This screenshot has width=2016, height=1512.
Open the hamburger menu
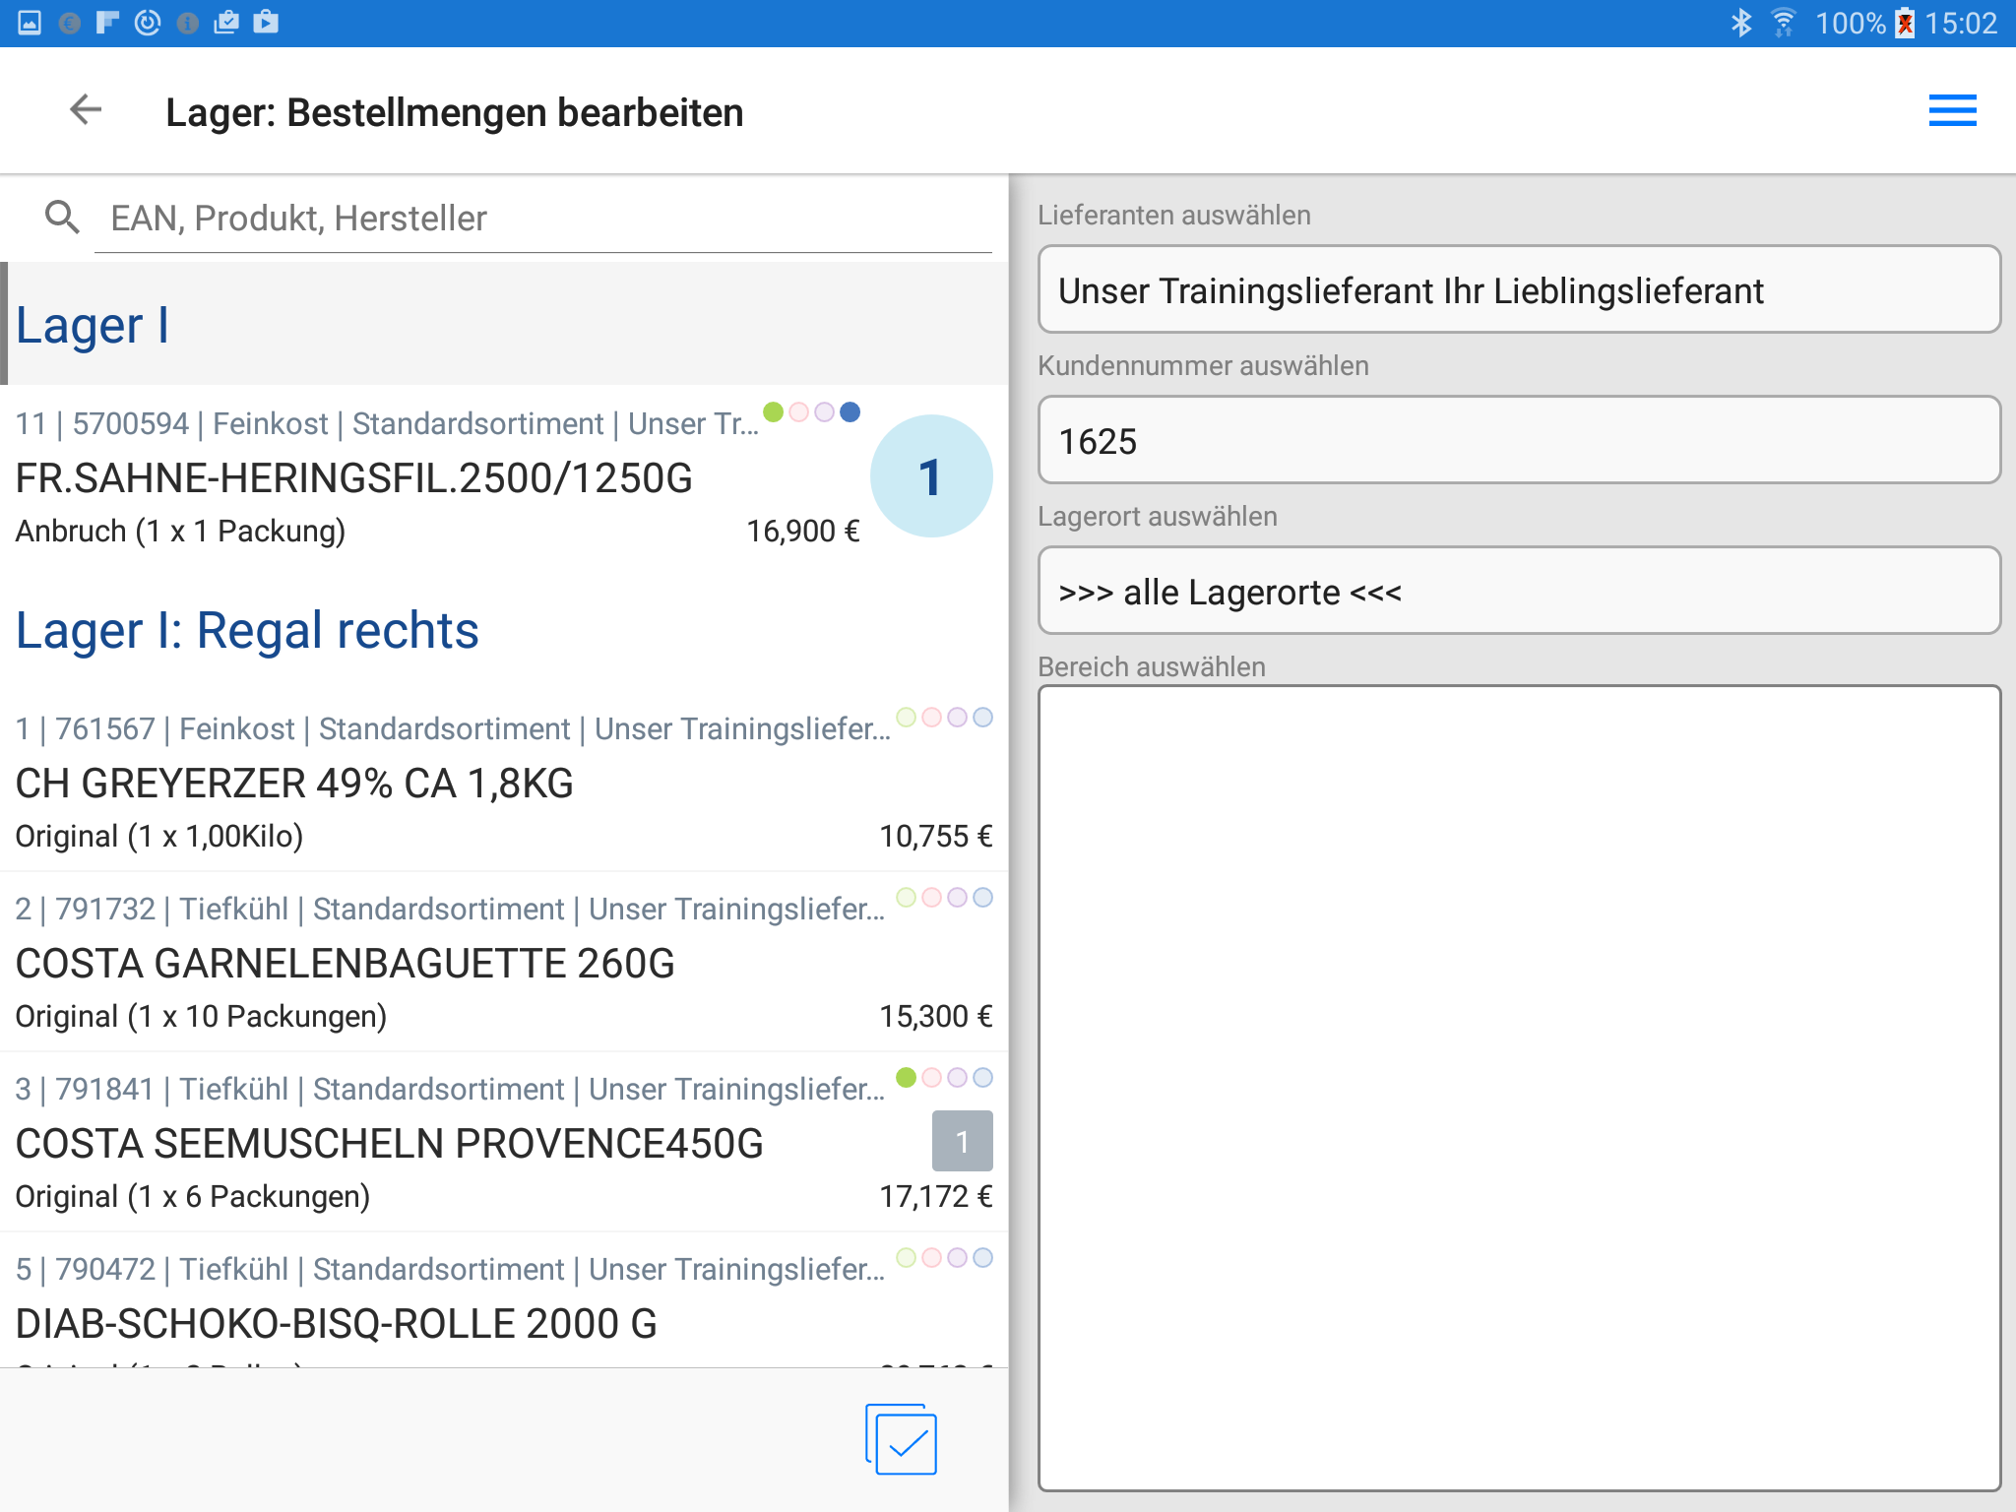pyautogui.click(x=1952, y=110)
